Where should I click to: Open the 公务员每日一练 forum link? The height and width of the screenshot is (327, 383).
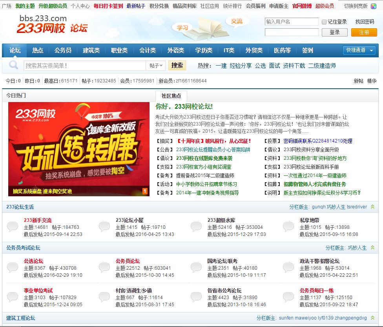point(317,290)
